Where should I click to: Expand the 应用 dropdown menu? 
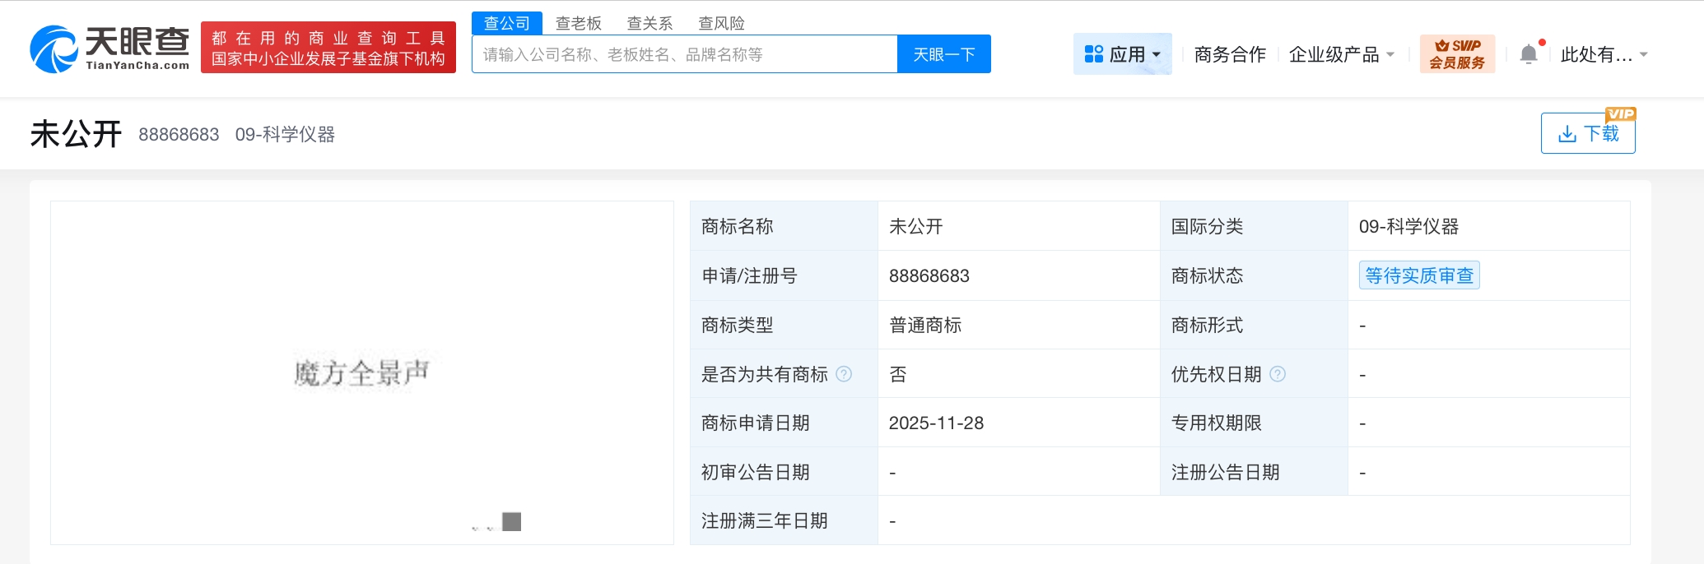tap(1122, 54)
